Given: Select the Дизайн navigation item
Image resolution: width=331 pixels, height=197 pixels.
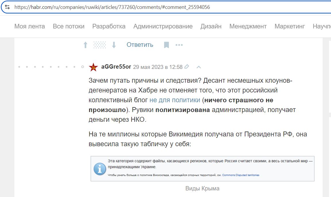Looking at the screenshot, I should tap(211, 26).
